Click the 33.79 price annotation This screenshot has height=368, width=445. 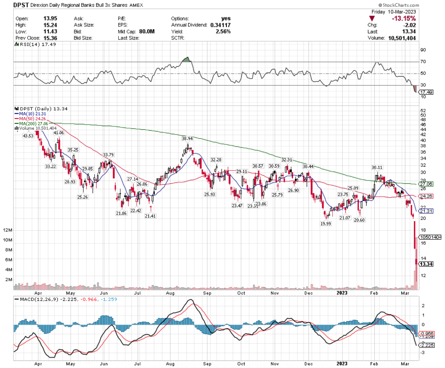click(108, 155)
